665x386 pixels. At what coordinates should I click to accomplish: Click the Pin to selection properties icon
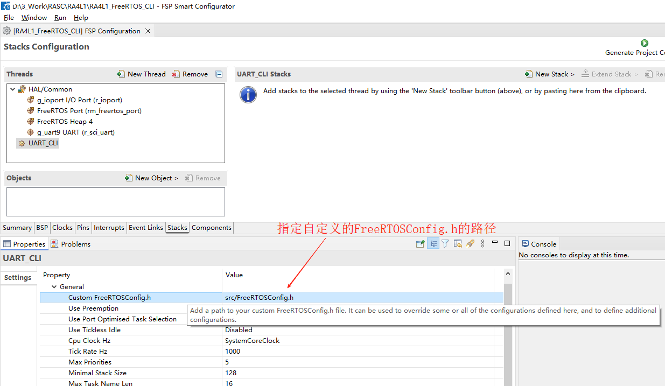(x=421, y=244)
